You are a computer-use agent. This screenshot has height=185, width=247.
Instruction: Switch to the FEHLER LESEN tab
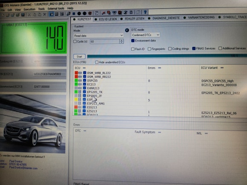[133, 19]
